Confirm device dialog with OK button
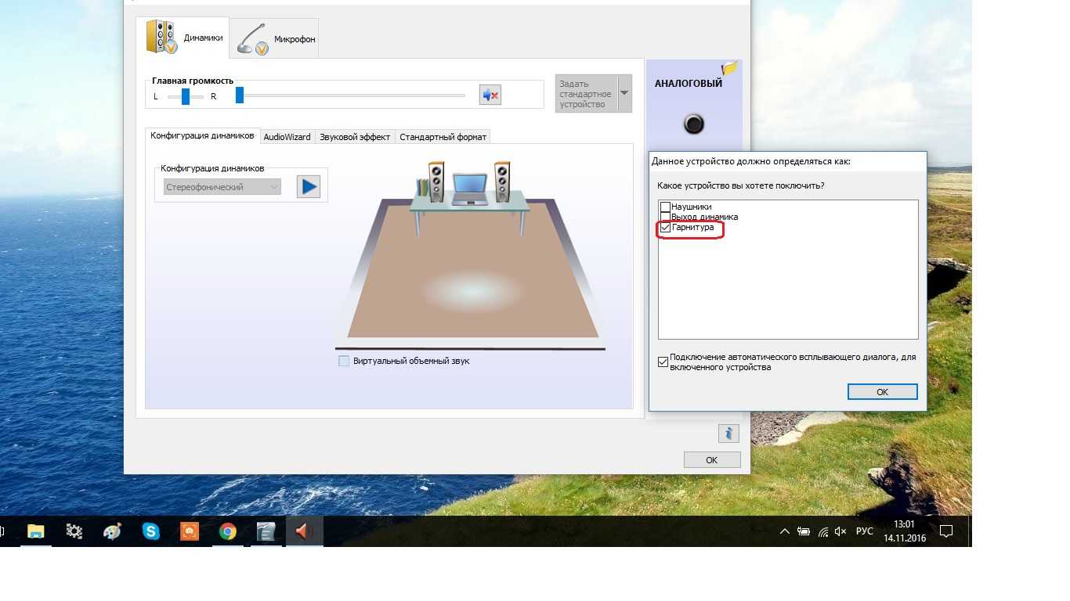 (882, 392)
